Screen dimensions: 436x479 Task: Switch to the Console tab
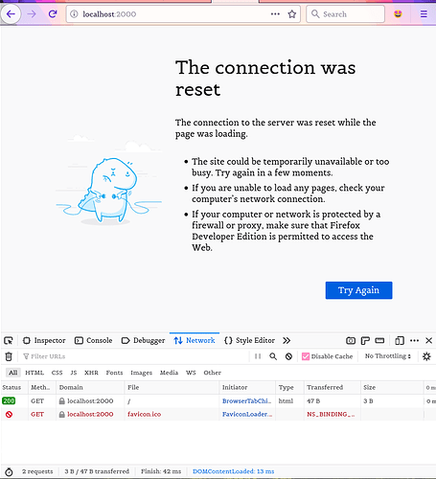point(93,341)
